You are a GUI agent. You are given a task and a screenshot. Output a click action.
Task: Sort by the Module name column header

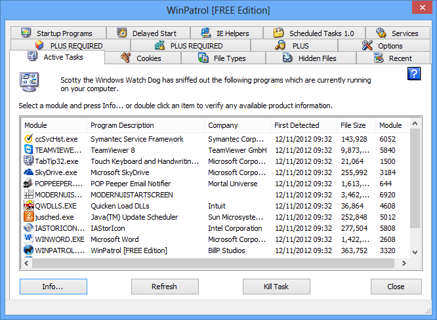tap(54, 125)
